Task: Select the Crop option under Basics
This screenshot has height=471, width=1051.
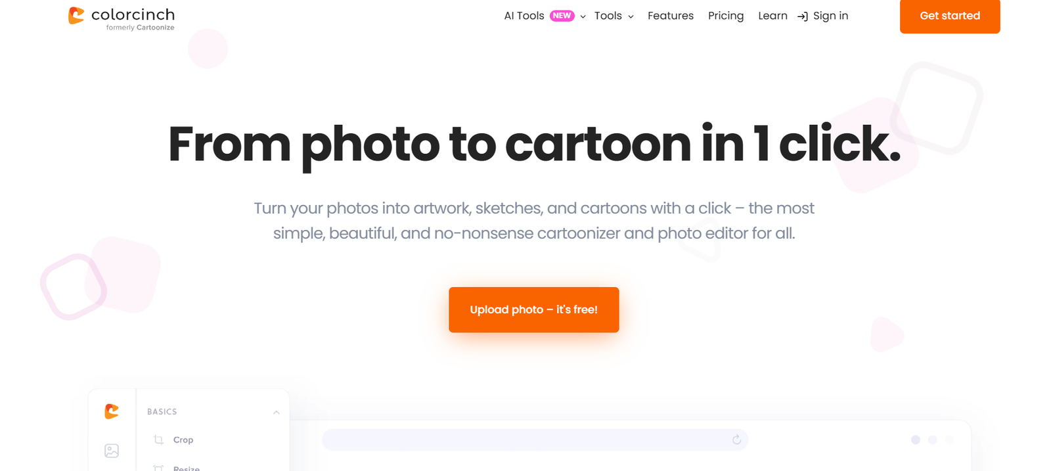Action: (183, 440)
